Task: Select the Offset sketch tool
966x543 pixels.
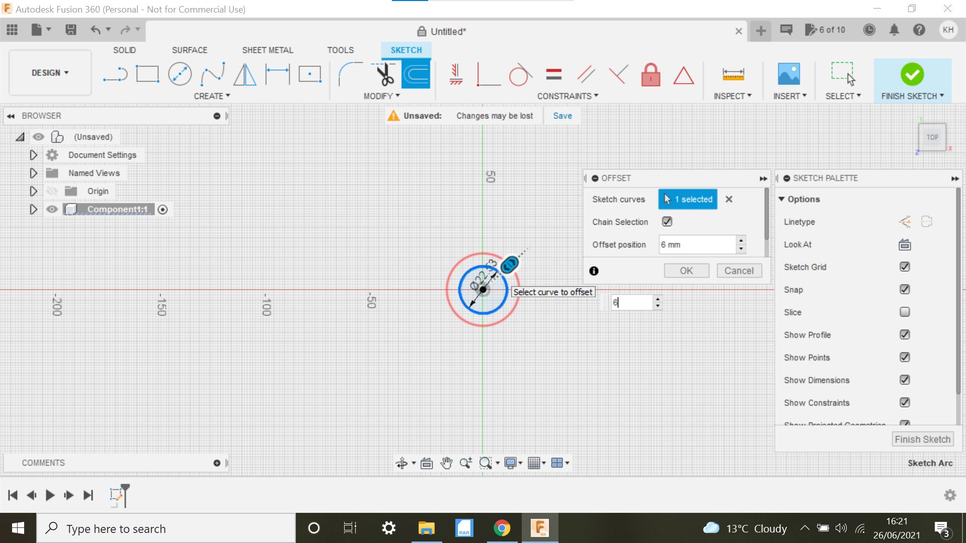Action: click(x=416, y=74)
